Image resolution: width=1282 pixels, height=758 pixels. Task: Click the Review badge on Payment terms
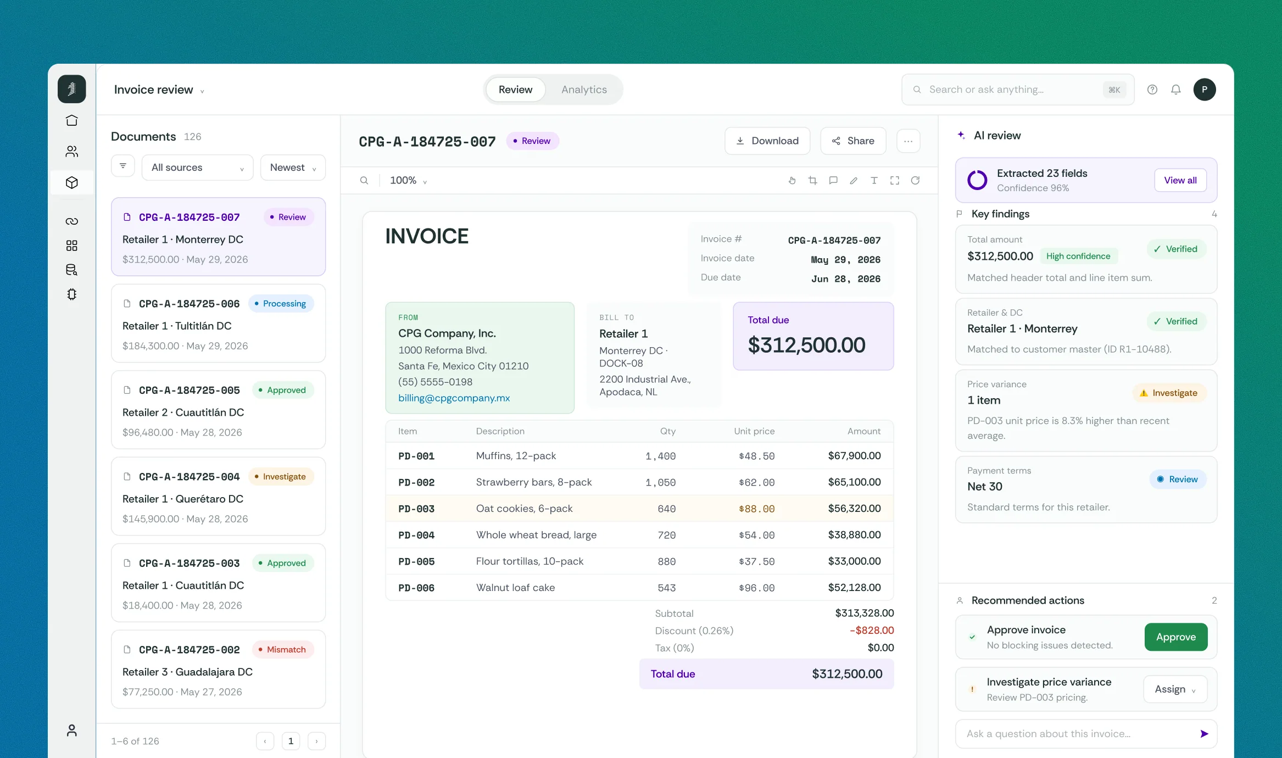[1178, 480]
